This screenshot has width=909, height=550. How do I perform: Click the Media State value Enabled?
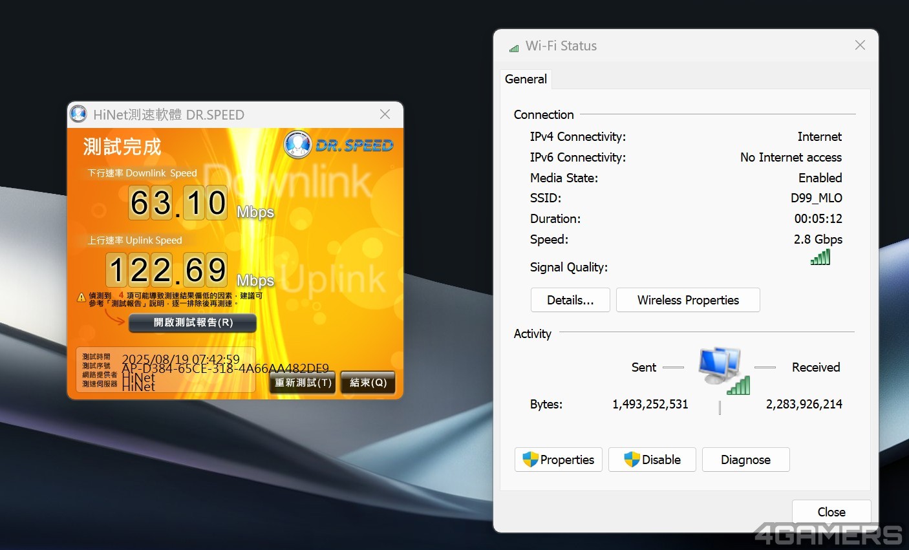820,178
